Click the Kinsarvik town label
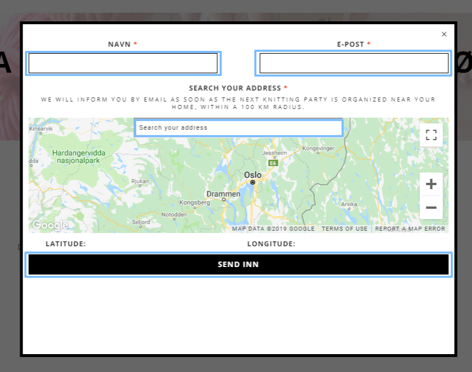The image size is (472, 372). [x=41, y=129]
